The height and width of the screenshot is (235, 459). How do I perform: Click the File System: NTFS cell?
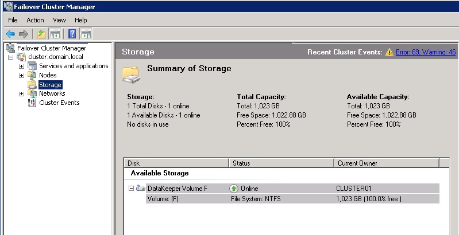(x=256, y=199)
